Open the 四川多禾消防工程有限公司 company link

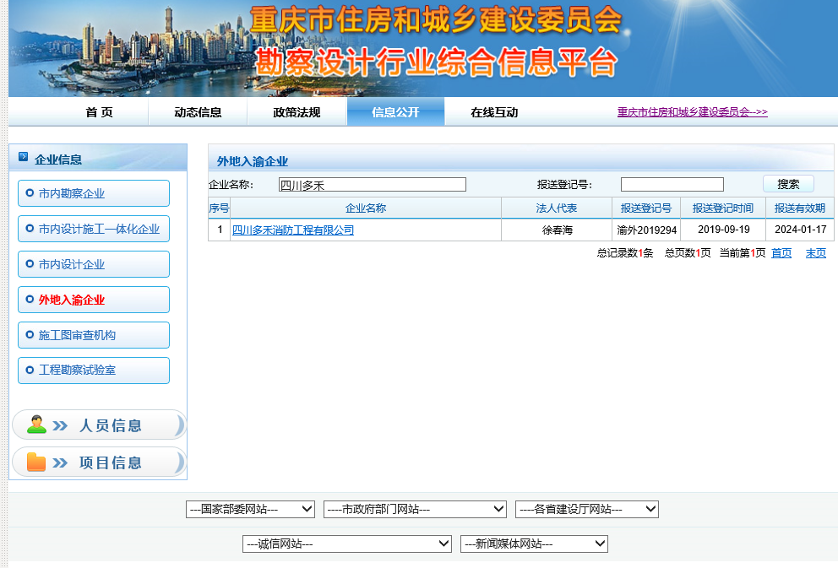point(293,230)
